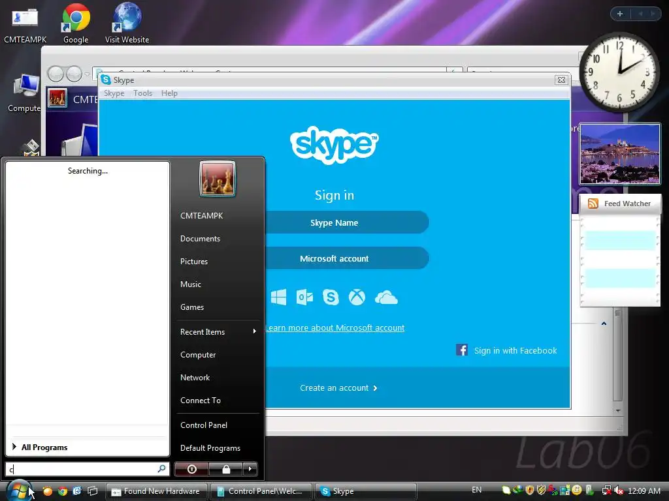
Task: Open the Tools menu in Skype
Action: point(142,93)
